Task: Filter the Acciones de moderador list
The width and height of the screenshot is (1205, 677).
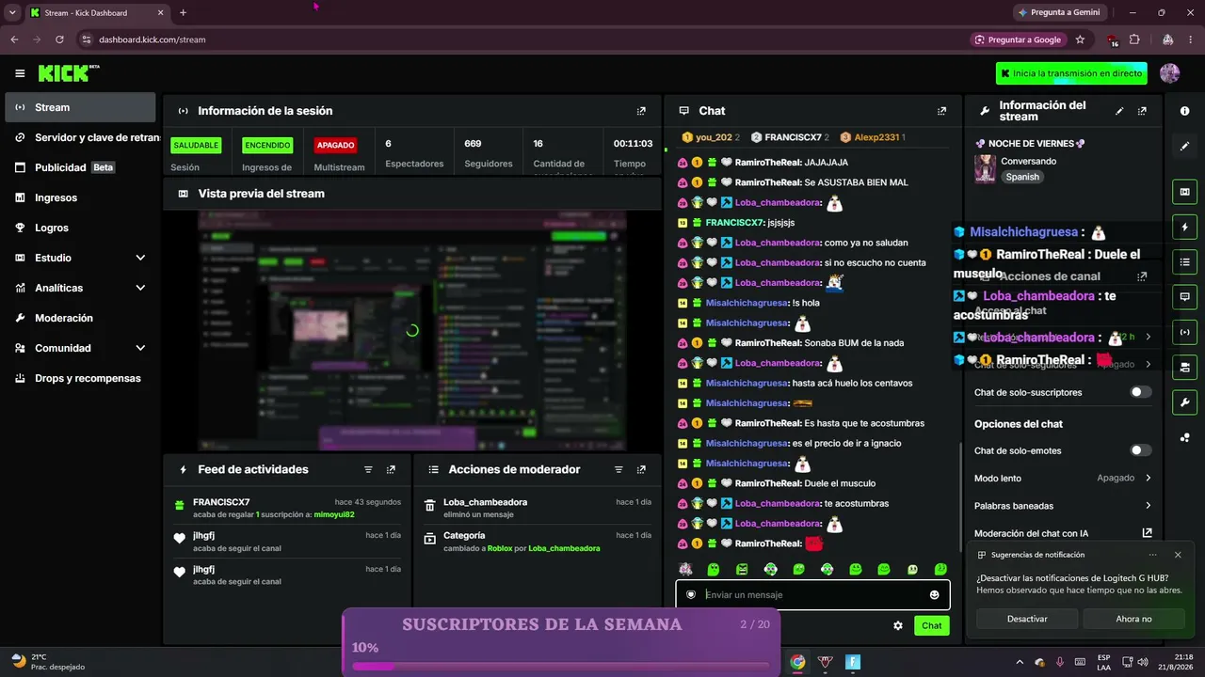Action: [619, 469]
